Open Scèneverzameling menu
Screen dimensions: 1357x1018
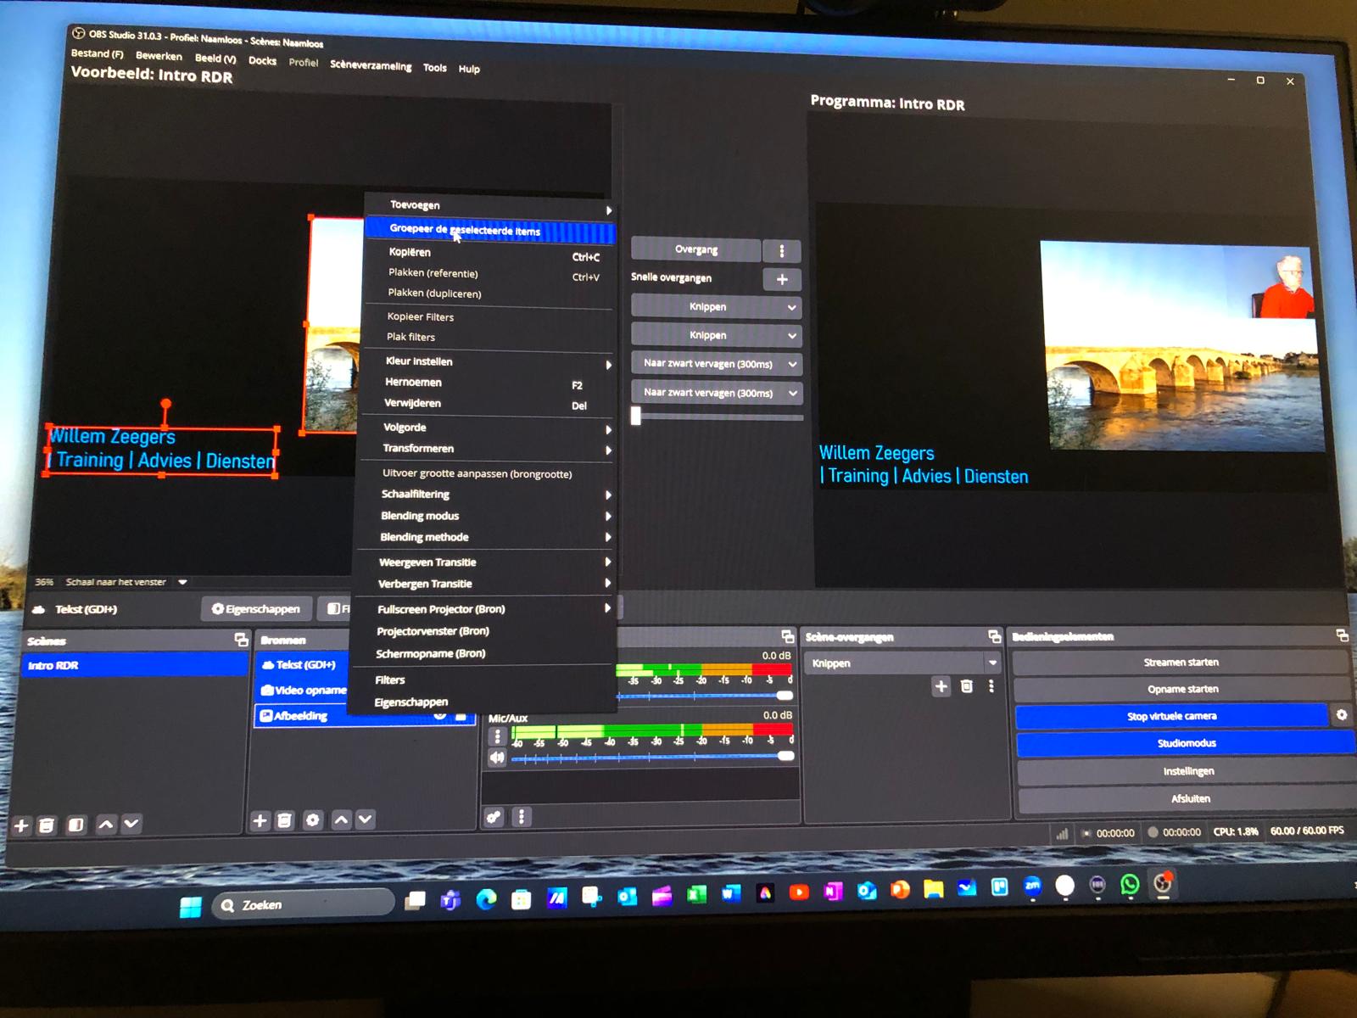click(371, 65)
